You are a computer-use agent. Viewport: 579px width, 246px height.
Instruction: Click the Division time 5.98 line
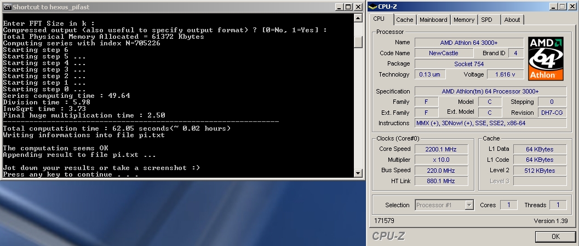[x=47, y=102]
